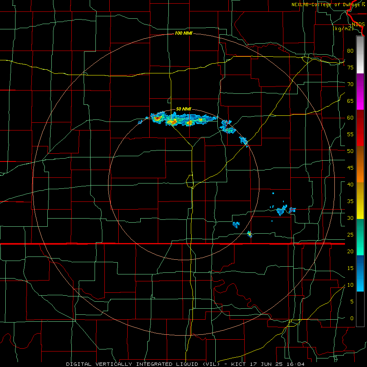Click the 30 value on the VIL scale
The width and height of the screenshot is (367, 367).
tap(350, 218)
